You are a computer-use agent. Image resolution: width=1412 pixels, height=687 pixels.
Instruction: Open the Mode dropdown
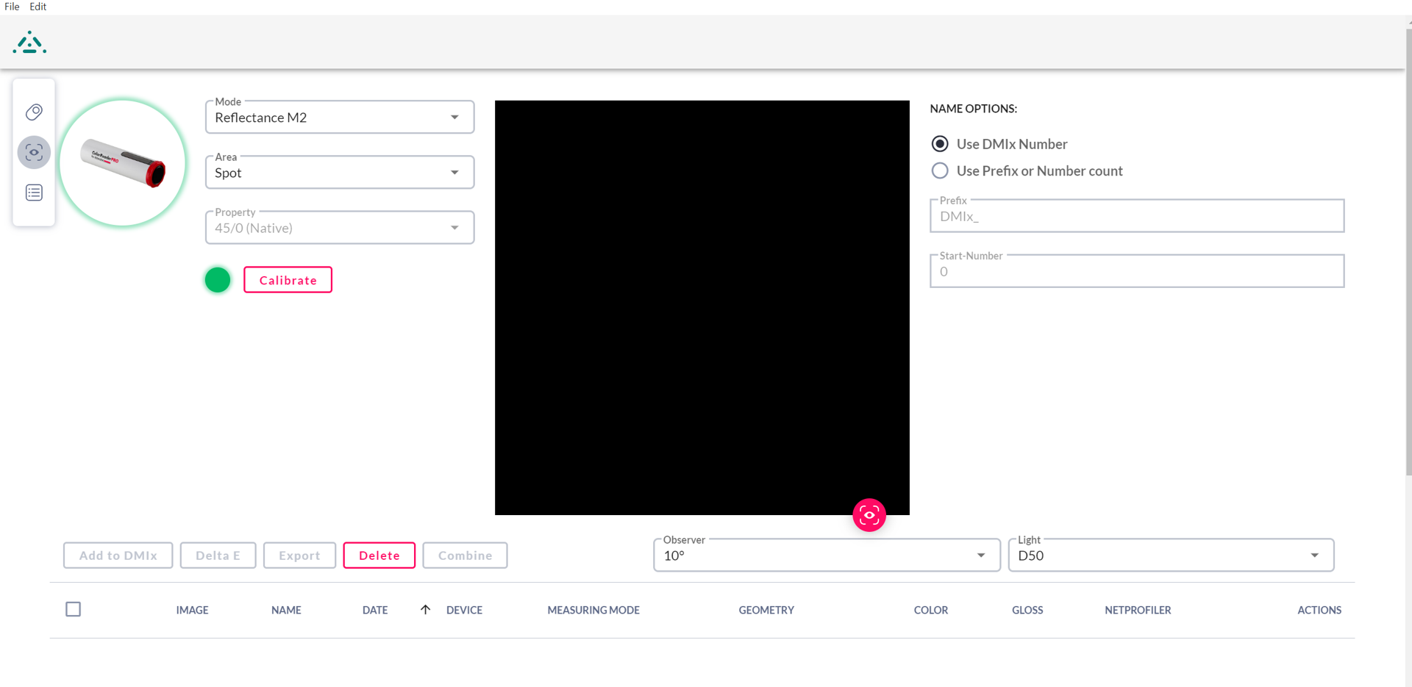(340, 118)
